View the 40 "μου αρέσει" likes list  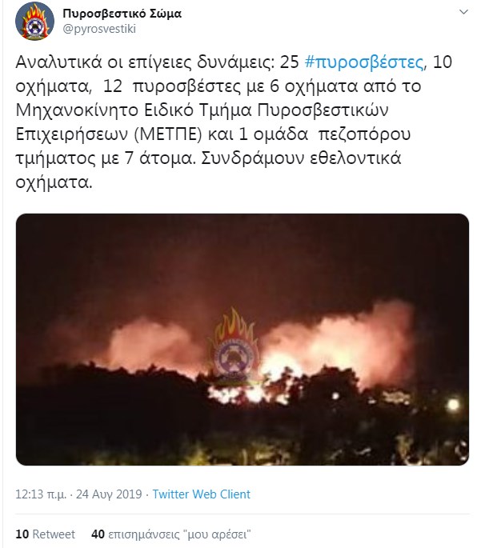pos(171,534)
